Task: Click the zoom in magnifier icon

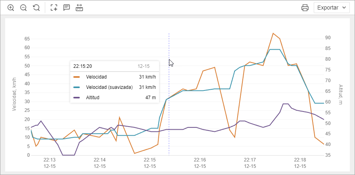Action: (x=11, y=8)
